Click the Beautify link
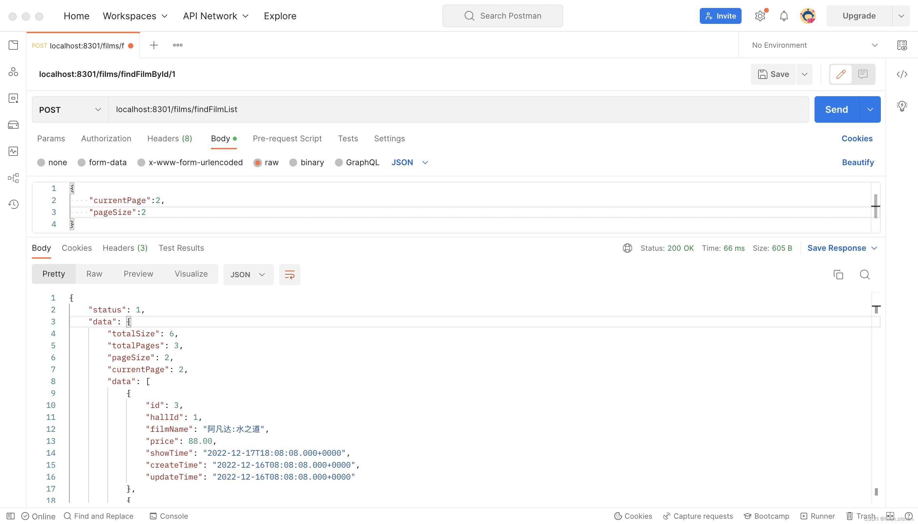The width and height of the screenshot is (918, 524). (x=858, y=163)
